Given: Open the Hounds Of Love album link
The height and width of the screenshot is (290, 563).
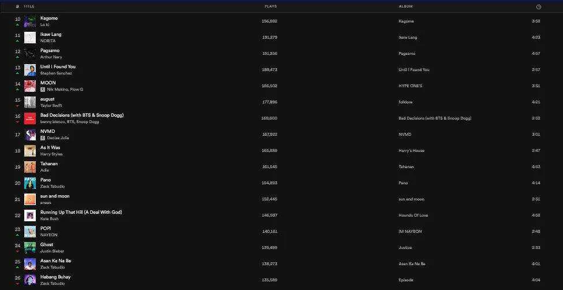Looking at the screenshot, I should (413, 215).
